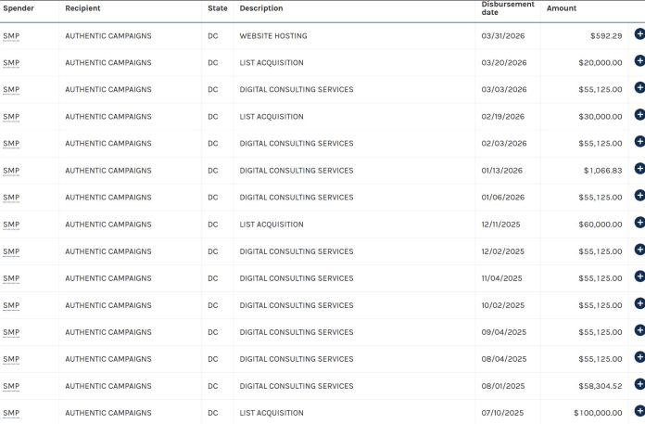Select the $30,000.00 amount cell
Image resolution: width=645 pixels, height=424 pixels.
pos(601,117)
